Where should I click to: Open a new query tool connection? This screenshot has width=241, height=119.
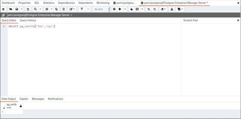3,9
